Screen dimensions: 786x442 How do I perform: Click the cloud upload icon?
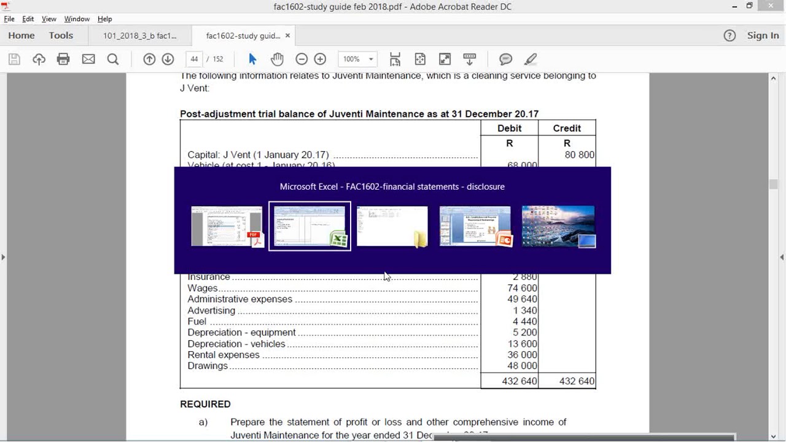tap(39, 59)
